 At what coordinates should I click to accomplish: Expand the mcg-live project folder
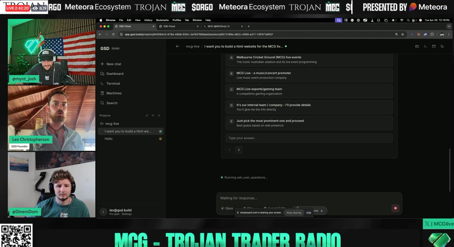tap(110, 123)
